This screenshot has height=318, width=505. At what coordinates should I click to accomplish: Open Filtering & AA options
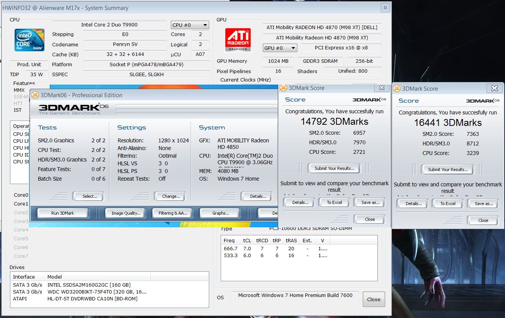(x=173, y=213)
